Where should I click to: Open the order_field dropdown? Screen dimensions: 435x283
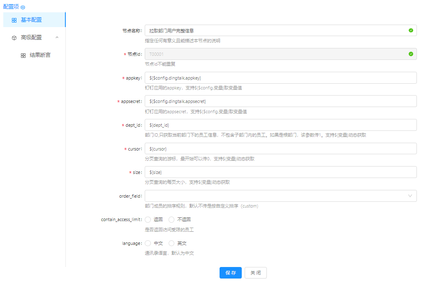(280, 196)
